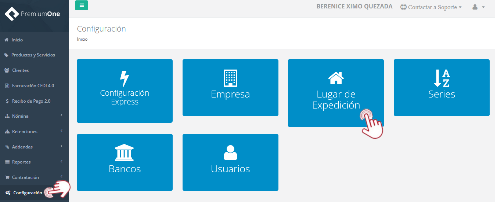This screenshot has width=497, height=202.
Task: Expand the Reportes sidebar section
Action: click(x=33, y=162)
